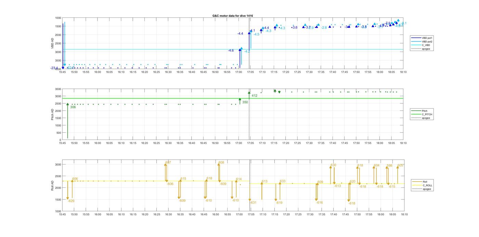The image size is (479, 237).
Task: Click the "606" roll data label
Action: tap(75, 179)
